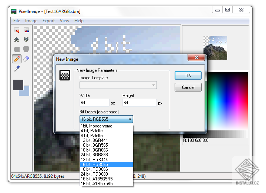Screen dimensions: 266x193
Task: Click the delete image icon with red X
Action: click(x=17, y=30)
